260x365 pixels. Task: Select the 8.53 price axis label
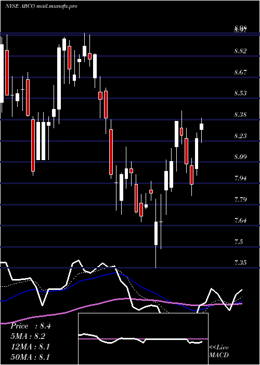[x=240, y=93]
